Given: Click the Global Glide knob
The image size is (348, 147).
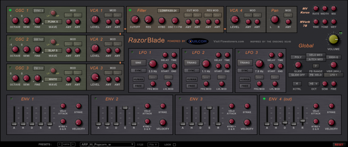Looking at the screenshot, I should pos(298,65).
